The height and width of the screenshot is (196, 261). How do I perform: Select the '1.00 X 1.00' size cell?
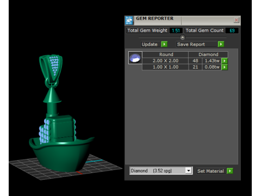click(165, 67)
